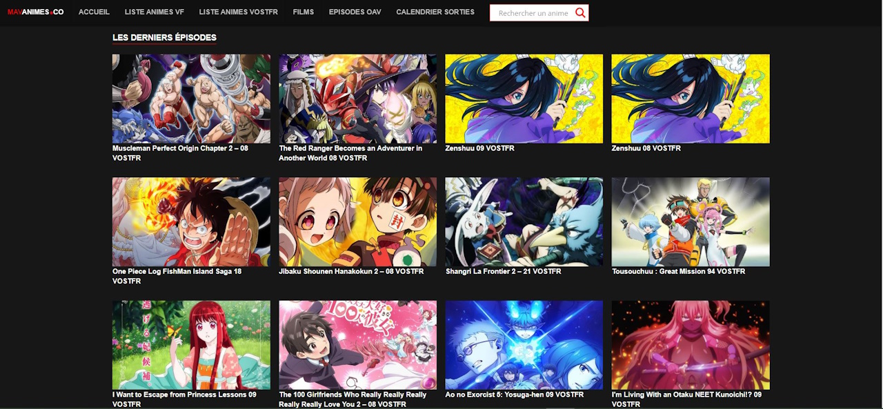Open the Shangri La Frontier 2 thumbnail
The image size is (883, 409).
click(524, 221)
